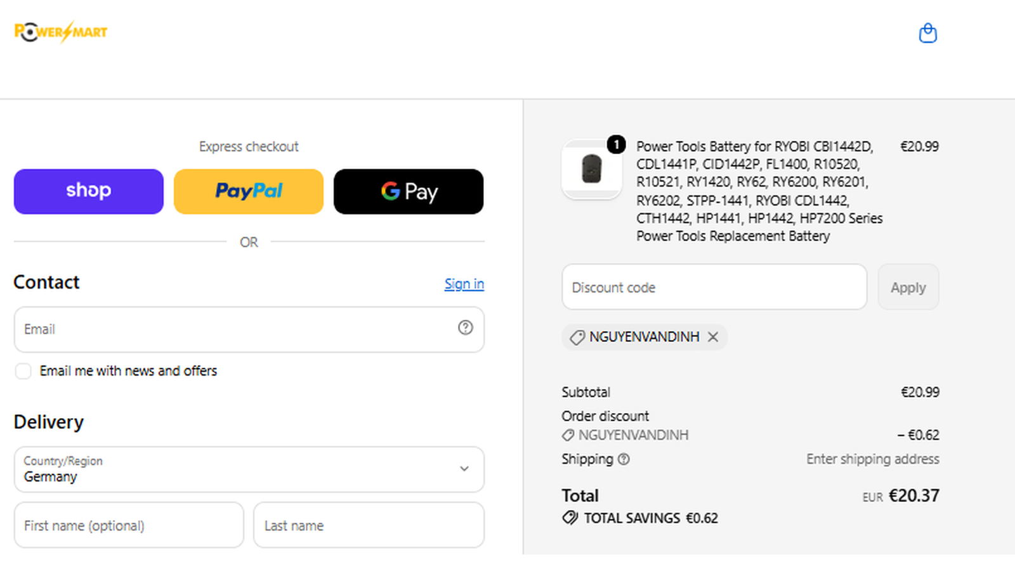Expand the Country/Region Germany dropdown
The width and height of the screenshot is (1015, 571).
[249, 469]
